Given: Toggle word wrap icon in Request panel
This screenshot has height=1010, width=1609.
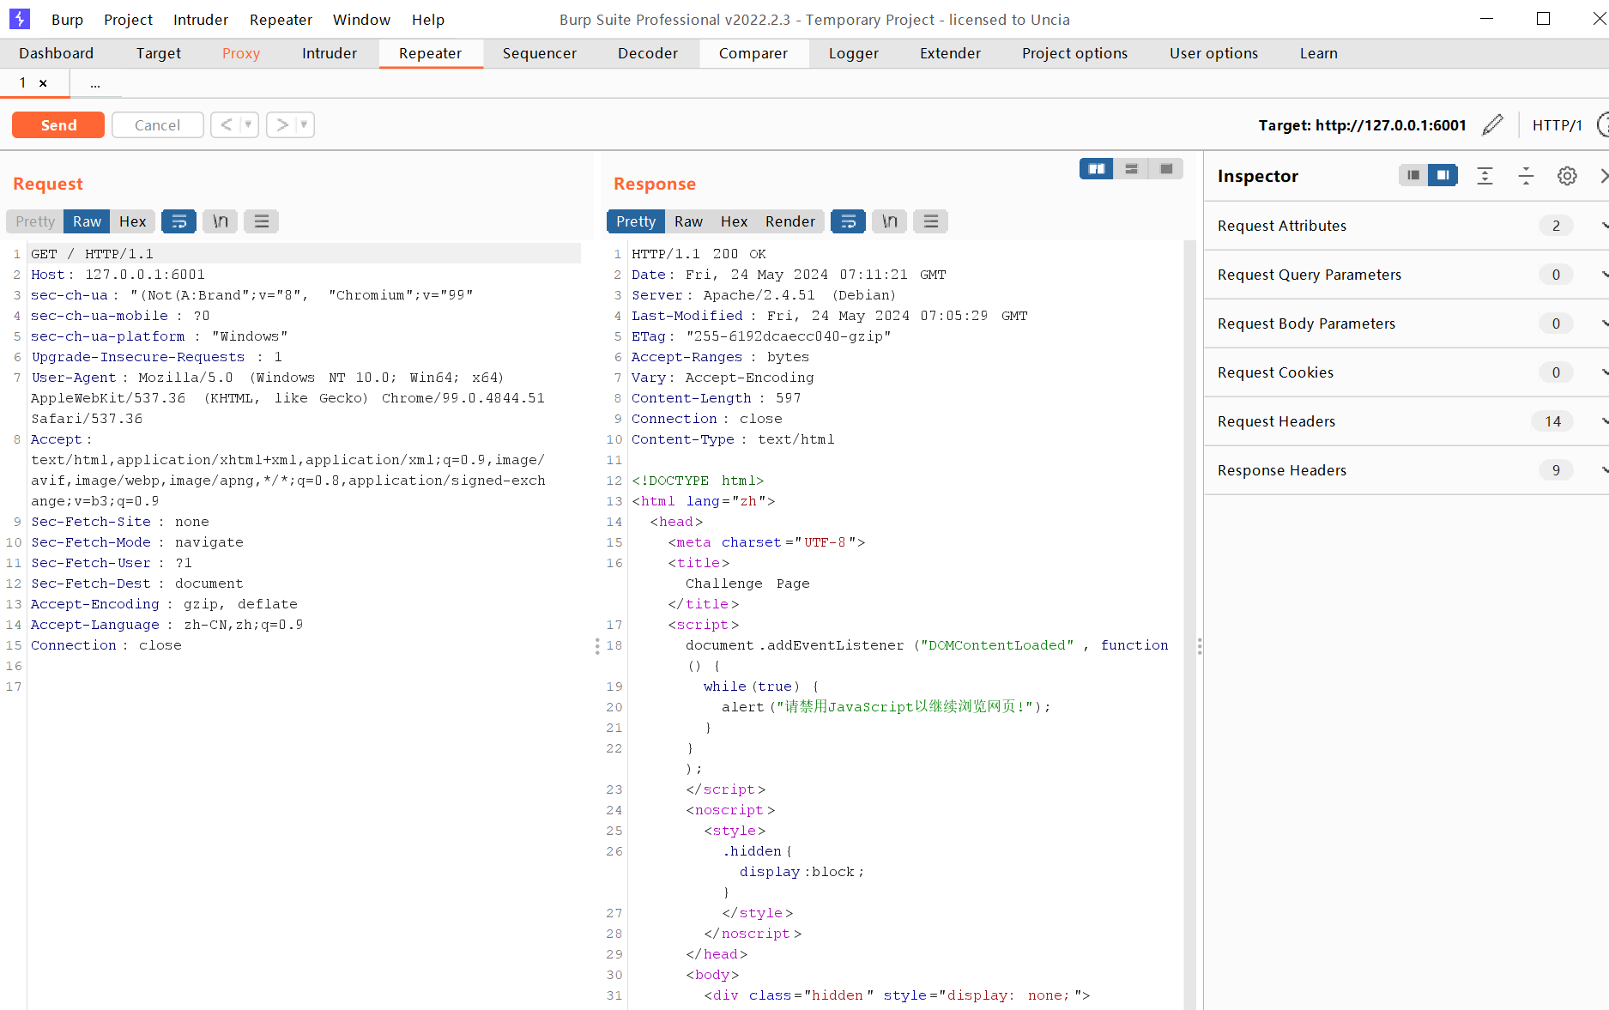Looking at the screenshot, I should coord(178,221).
